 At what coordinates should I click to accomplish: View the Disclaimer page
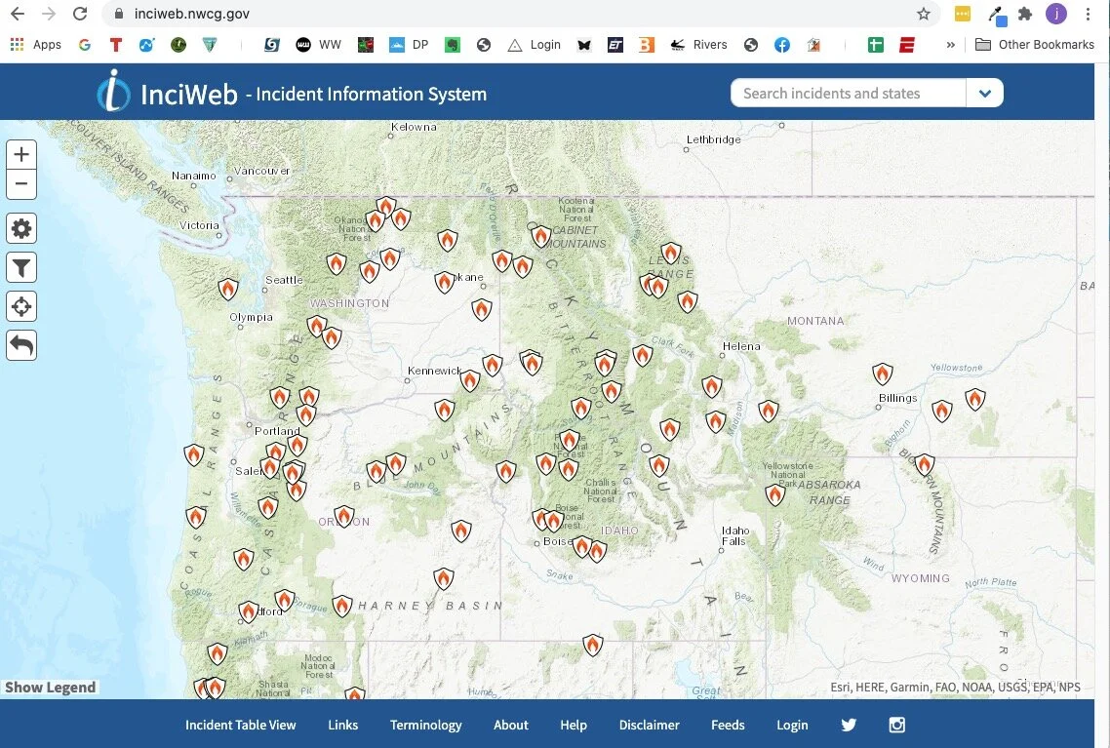point(649,725)
